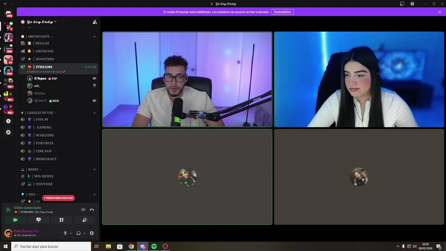Viewport: 446px width, 251px height.
Task: Open activities button in voice panel
Action: 62,220
